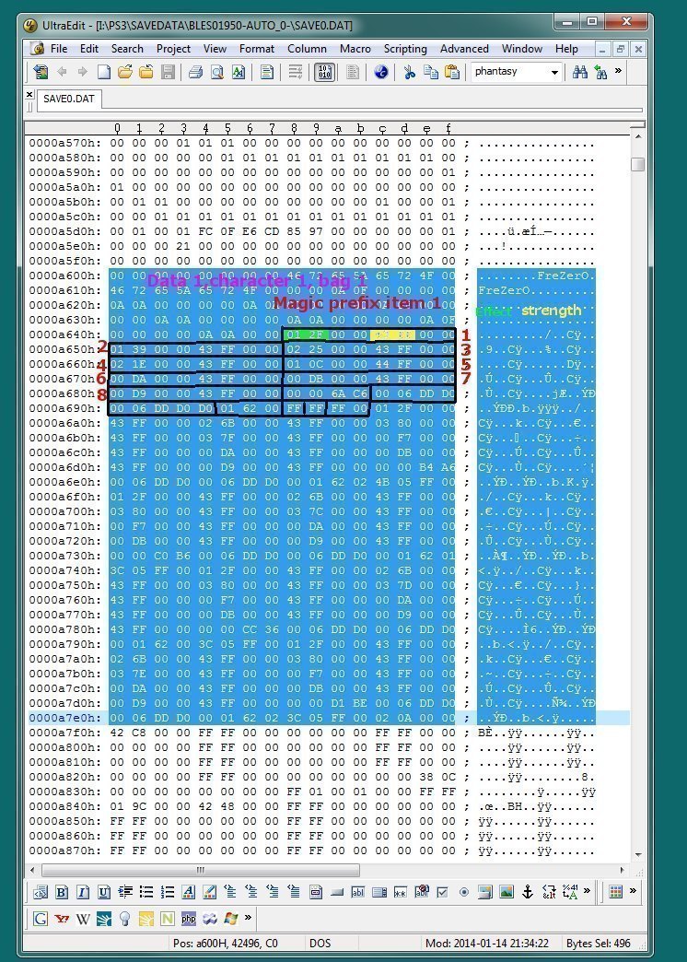Click the Save disk icon
687x962 pixels.
pyautogui.click(x=168, y=73)
